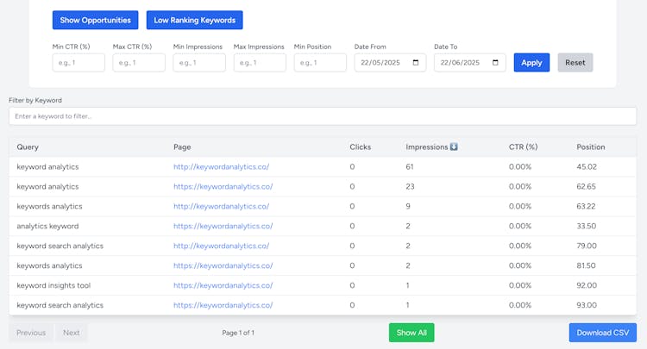
Task: Focus the Min CTR (%) input
Action: (79, 63)
